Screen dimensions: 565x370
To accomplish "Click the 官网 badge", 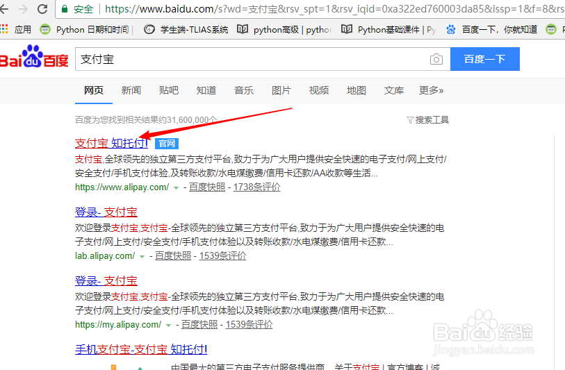I will [x=167, y=144].
